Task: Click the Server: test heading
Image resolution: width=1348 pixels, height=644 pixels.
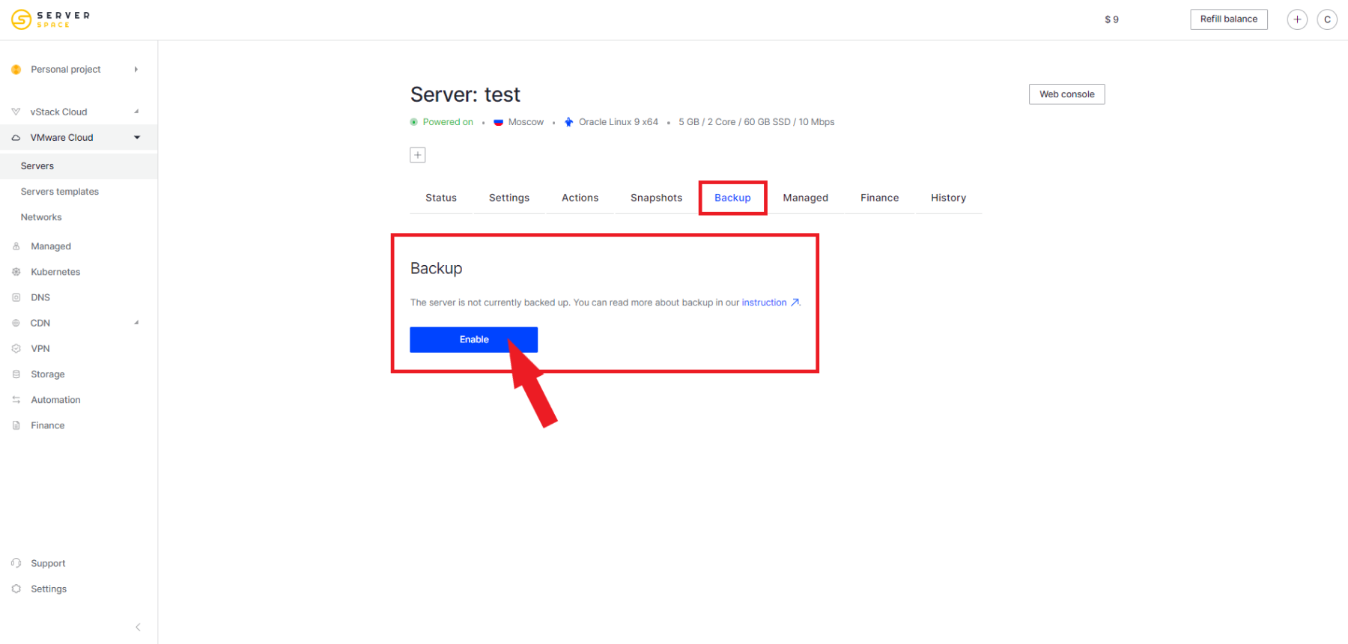Action: (x=465, y=94)
